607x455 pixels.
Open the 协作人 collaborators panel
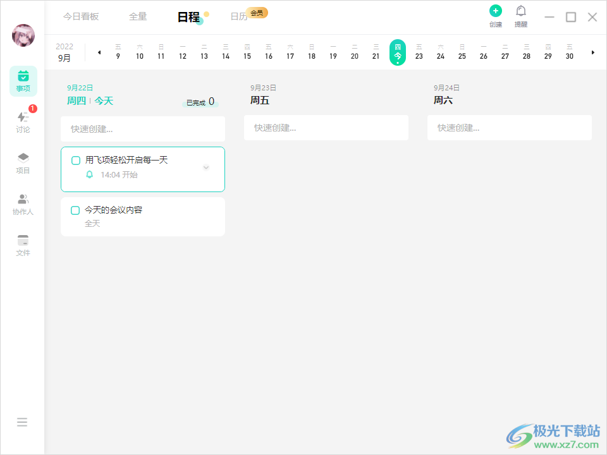tap(23, 204)
